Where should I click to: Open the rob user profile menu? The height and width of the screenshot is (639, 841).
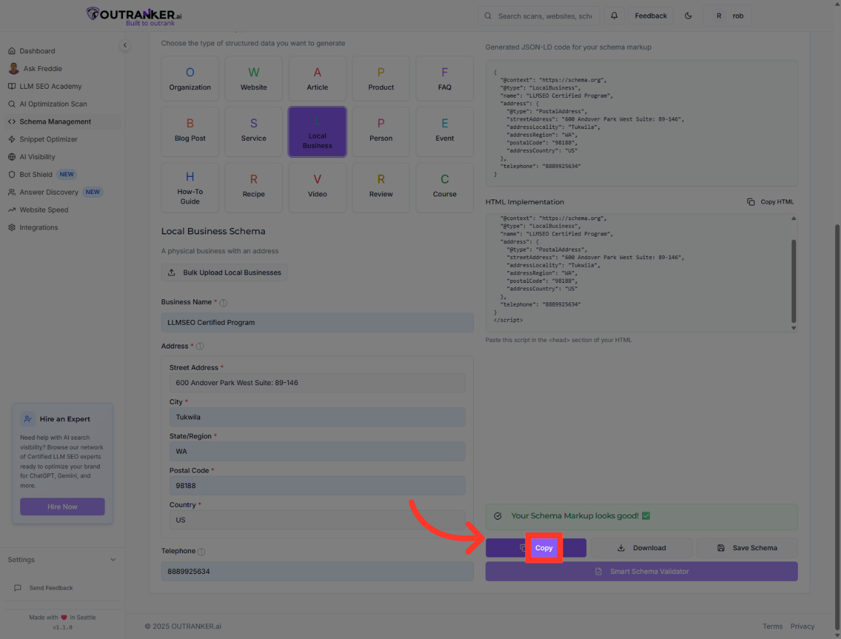[x=727, y=16]
